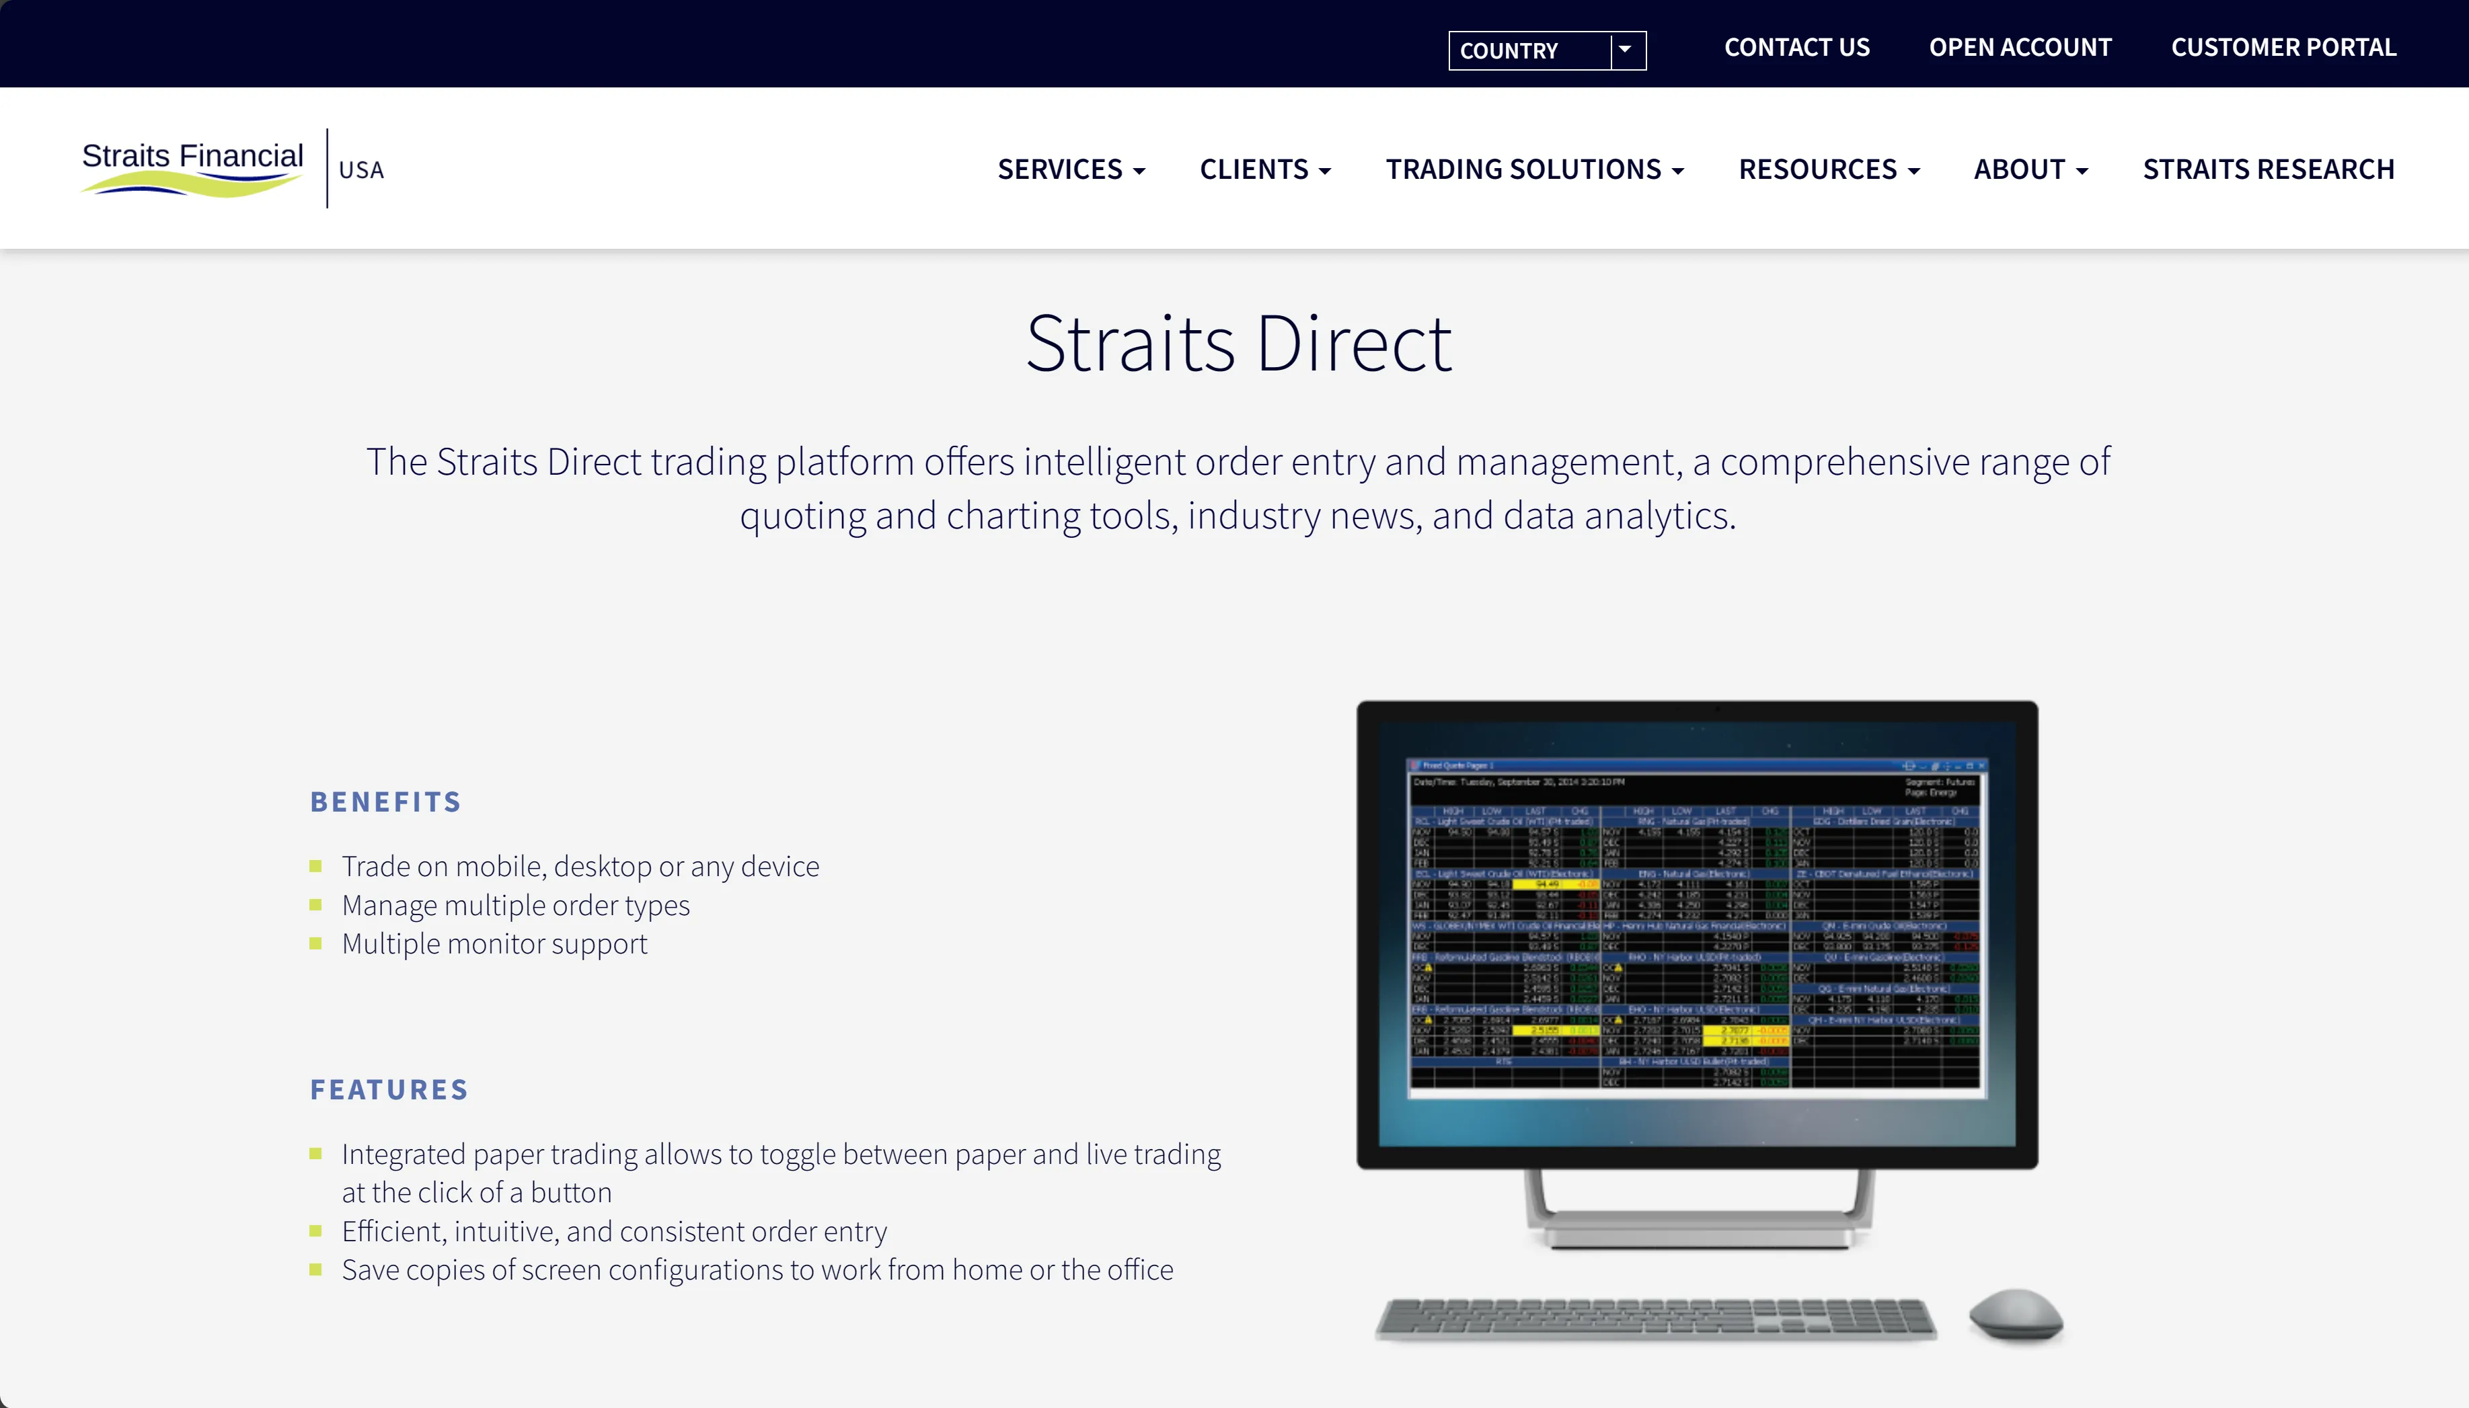Expand the CLIENTS menu
The height and width of the screenshot is (1408, 2469).
click(x=1265, y=169)
